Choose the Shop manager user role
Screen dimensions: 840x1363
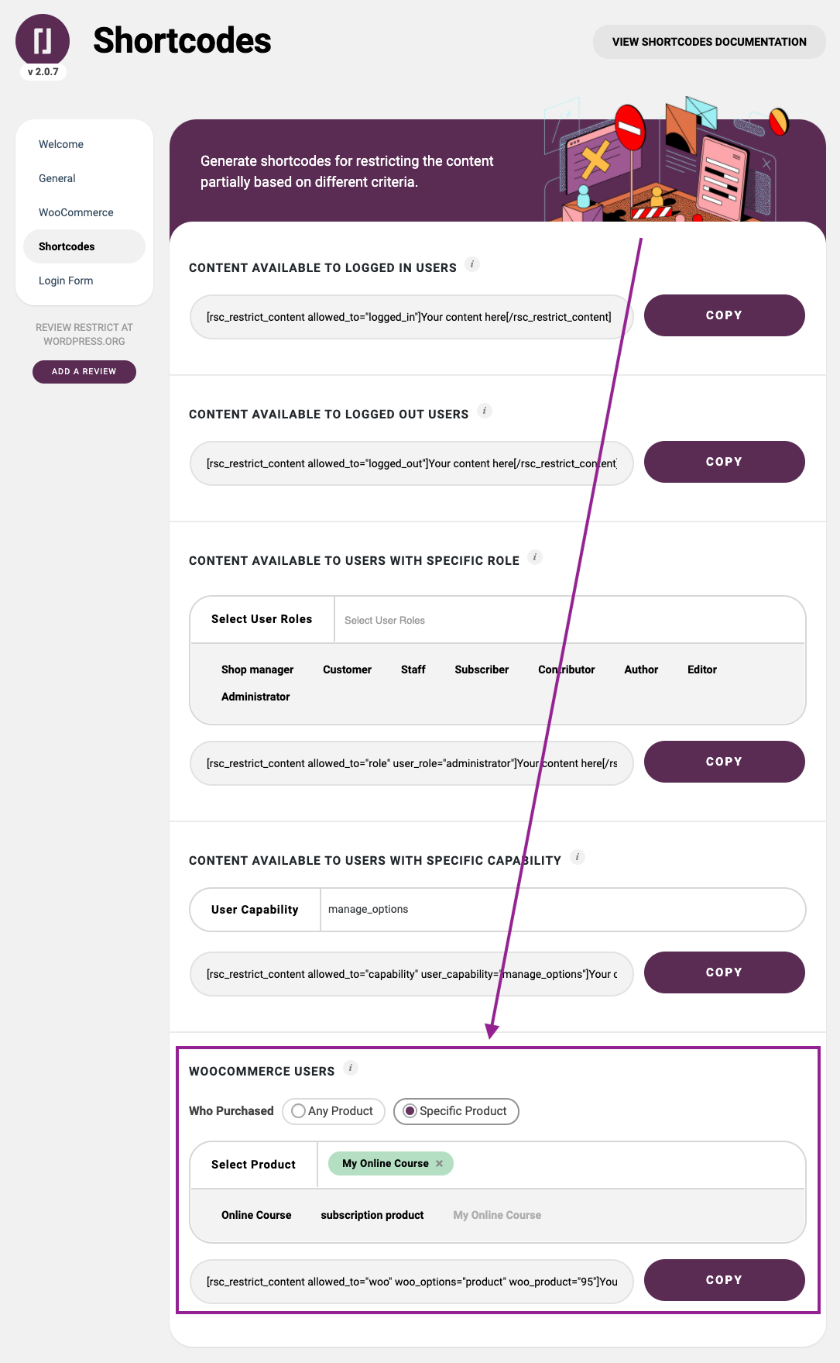point(257,669)
